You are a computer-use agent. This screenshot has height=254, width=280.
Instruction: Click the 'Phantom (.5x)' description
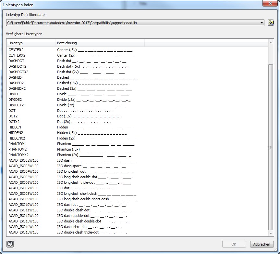(94, 149)
